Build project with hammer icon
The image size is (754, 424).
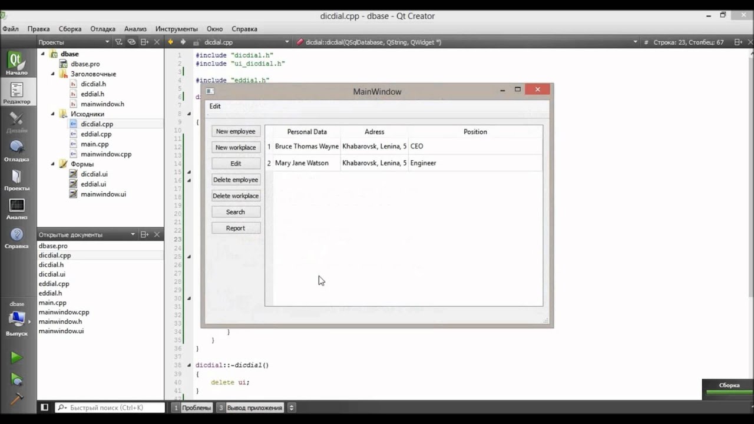coord(16,398)
